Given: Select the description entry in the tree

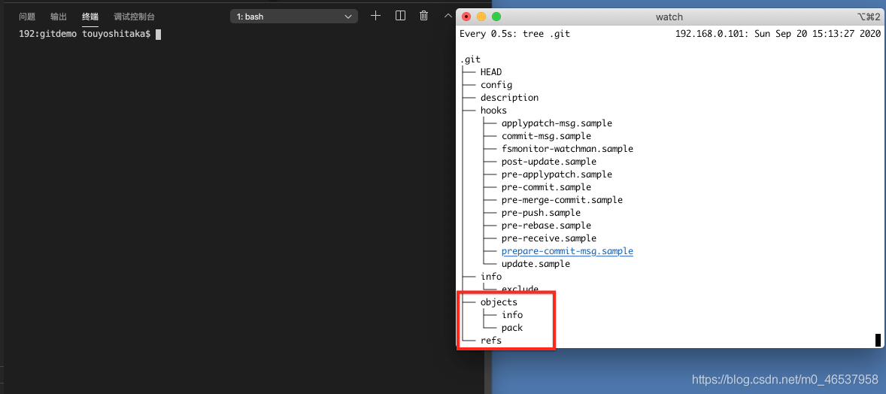Looking at the screenshot, I should point(509,97).
